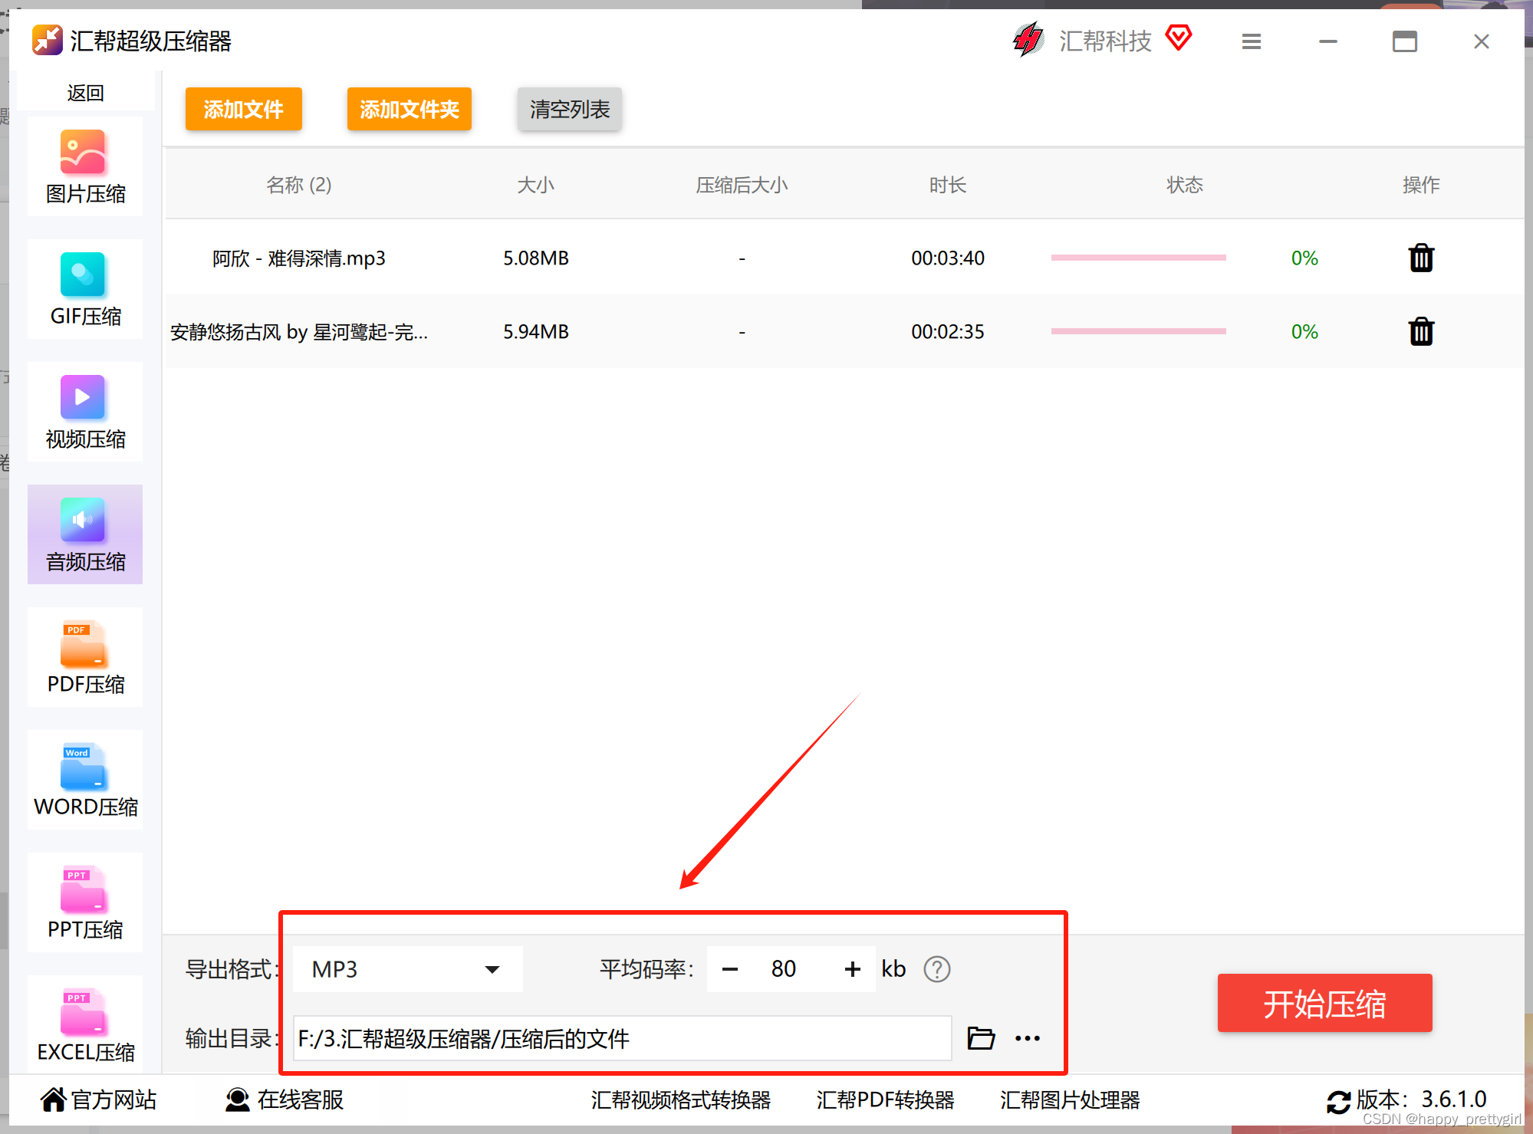Increase average bitrate with plus button
This screenshot has width=1533, height=1134.
point(852,969)
